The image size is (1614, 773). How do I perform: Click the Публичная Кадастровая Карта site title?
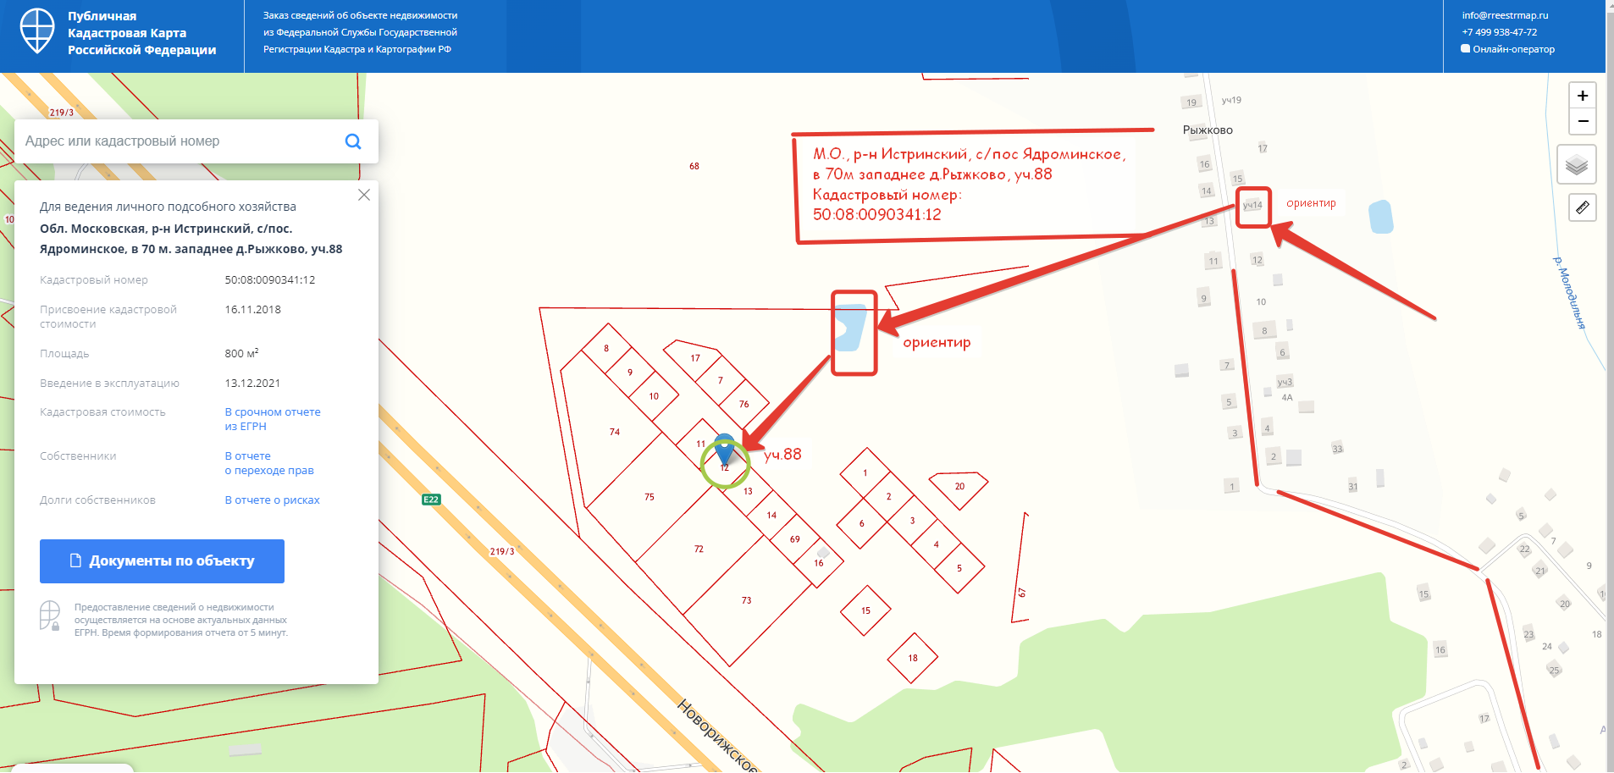pos(141,33)
